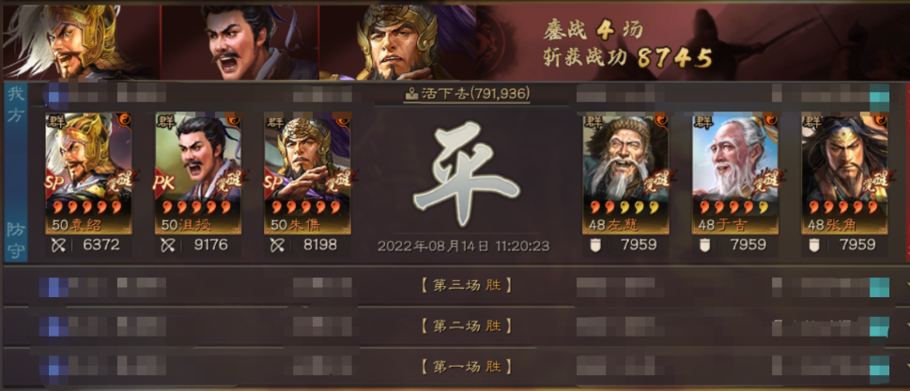Click the bow icon beside troop count 9176
This screenshot has height=391, width=910.
coord(168,245)
